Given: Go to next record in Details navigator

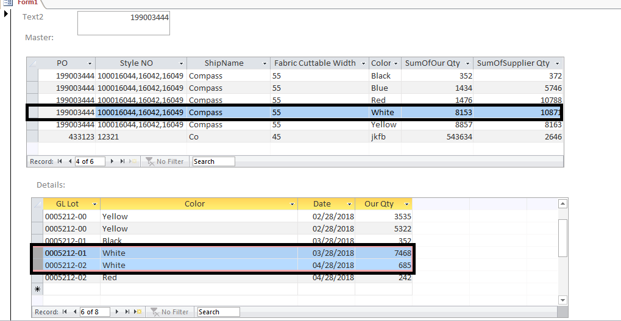Looking at the screenshot, I should click(x=118, y=312).
